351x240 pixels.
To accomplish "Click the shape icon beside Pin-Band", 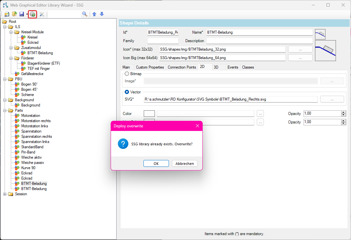I will tap(17, 152).
